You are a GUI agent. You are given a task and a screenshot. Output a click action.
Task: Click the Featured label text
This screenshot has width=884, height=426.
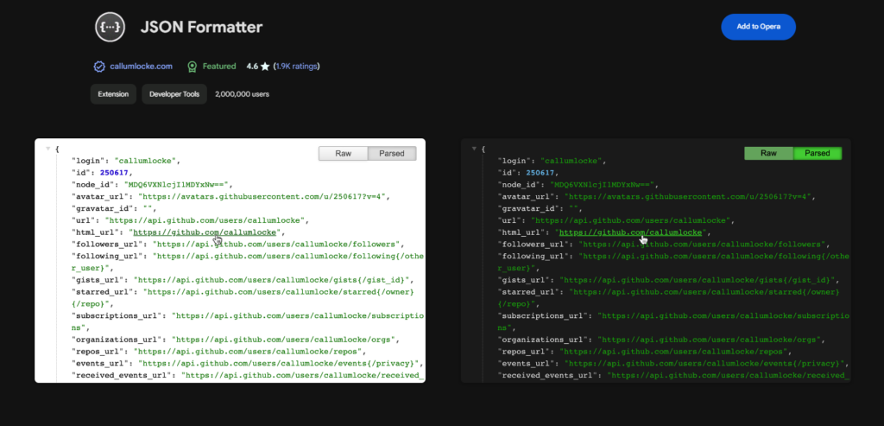click(219, 67)
